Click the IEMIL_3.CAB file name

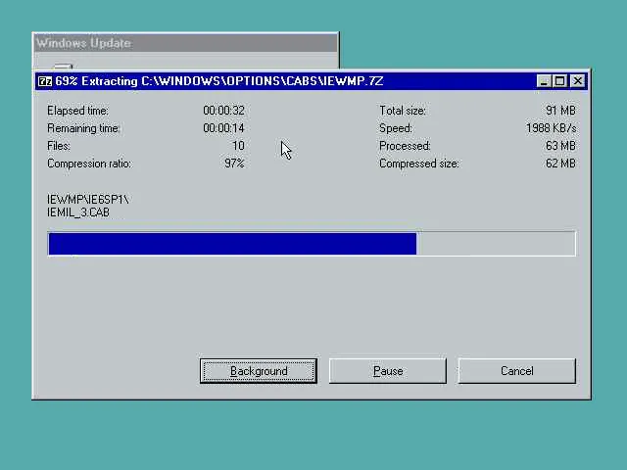coord(78,212)
